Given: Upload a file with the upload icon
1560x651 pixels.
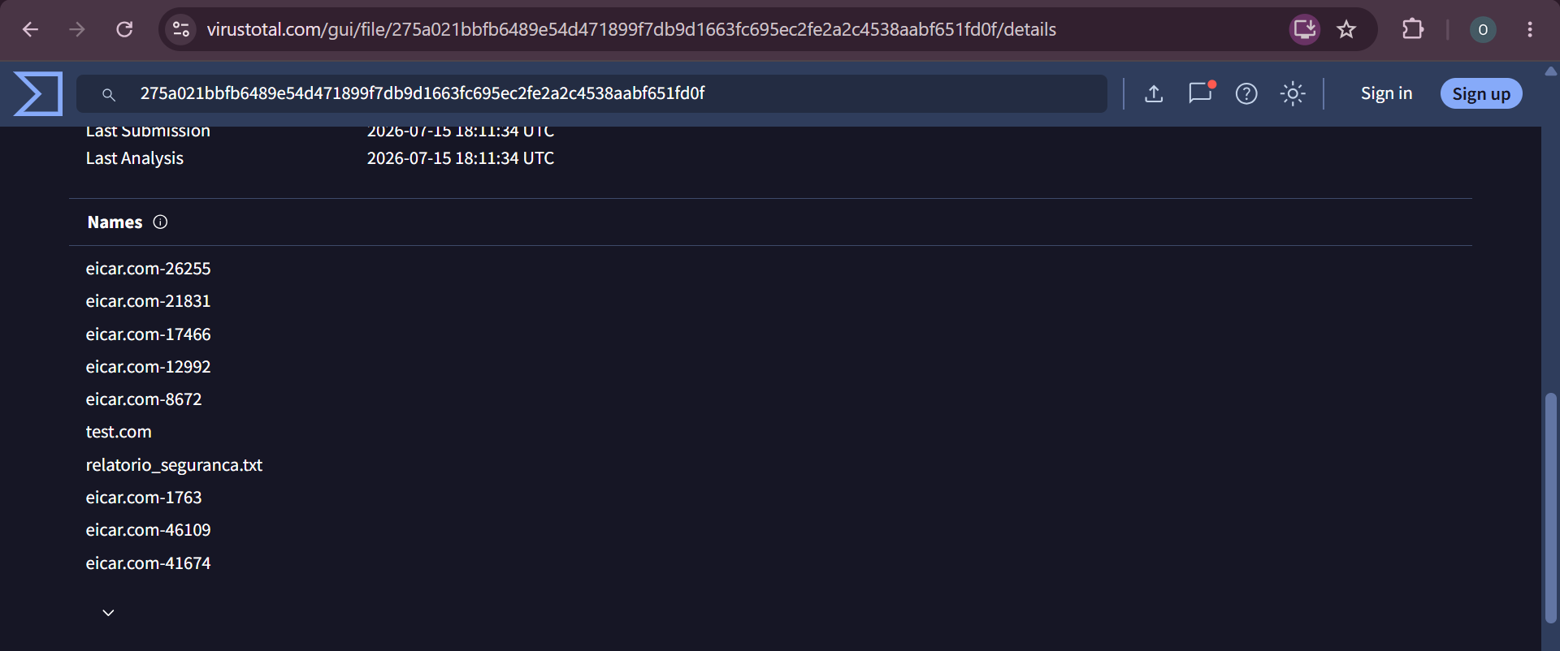Looking at the screenshot, I should coord(1154,93).
